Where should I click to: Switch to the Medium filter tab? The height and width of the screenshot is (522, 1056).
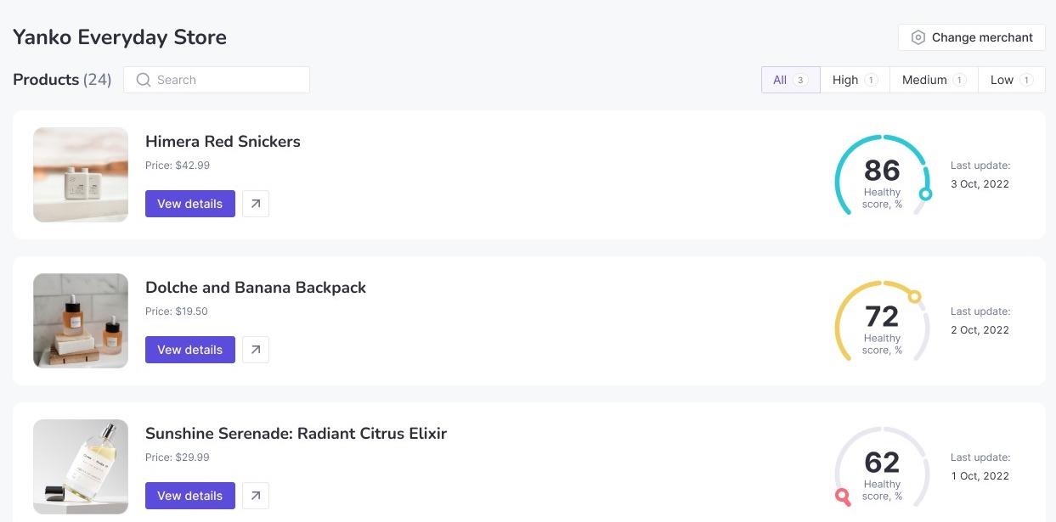click(x=934, y=80)
